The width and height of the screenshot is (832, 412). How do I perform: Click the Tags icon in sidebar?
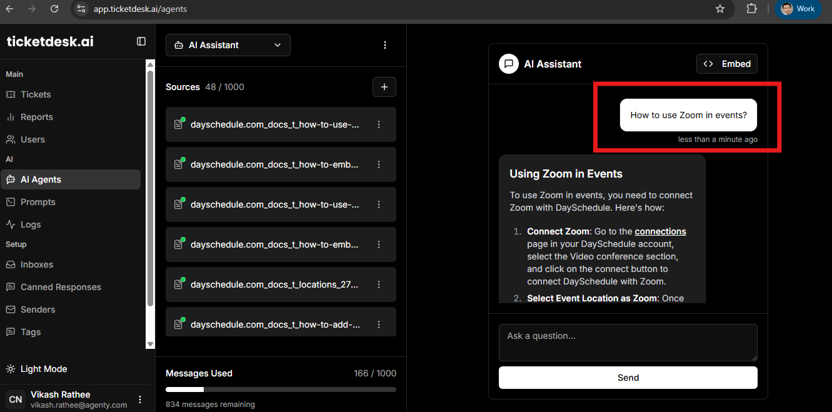pos(11,332)
